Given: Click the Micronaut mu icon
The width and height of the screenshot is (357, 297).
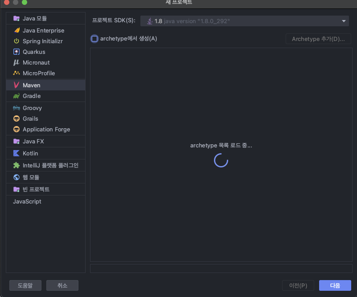Looking at the screenshot, I should pos(16,62).
